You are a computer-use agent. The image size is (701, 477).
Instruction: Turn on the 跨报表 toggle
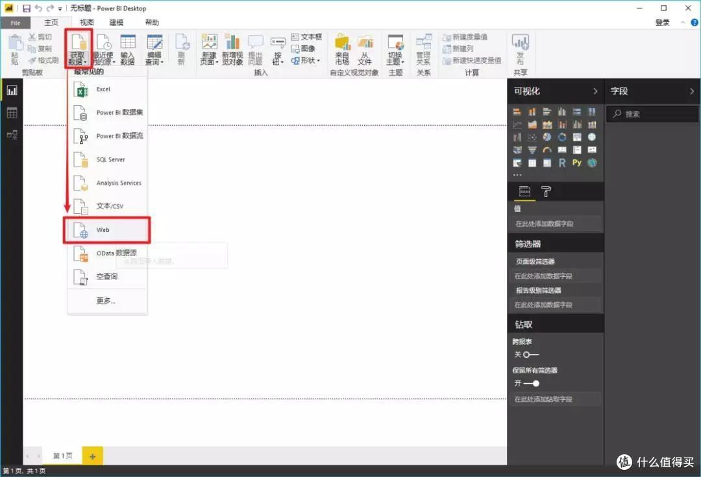(531, 355)
